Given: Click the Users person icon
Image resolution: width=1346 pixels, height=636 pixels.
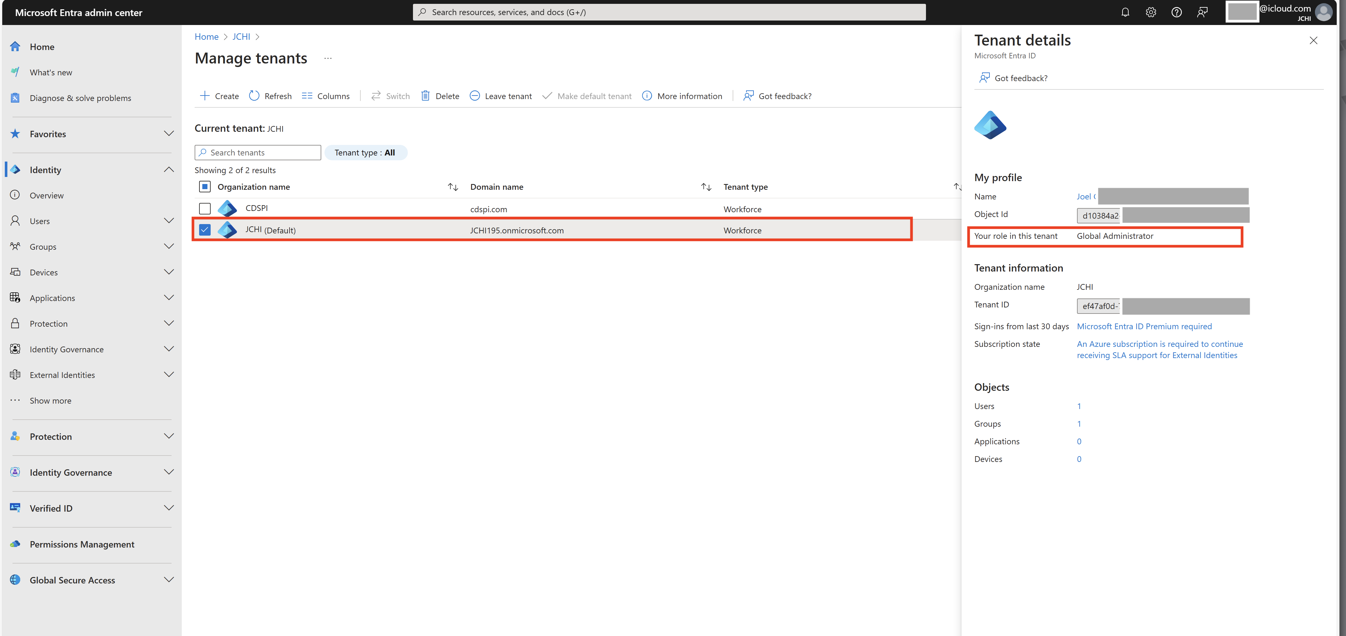Looking at the screenshot, I should 15,221.
